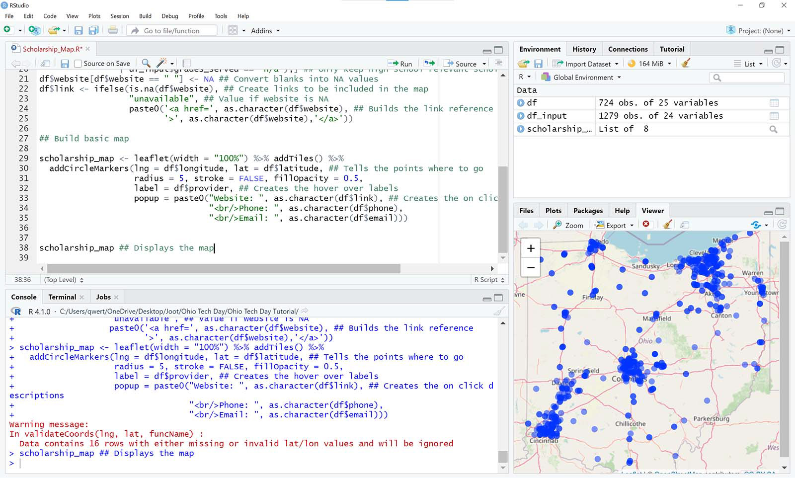
Task: Click the Environment search box
Action: pos(747,77)
